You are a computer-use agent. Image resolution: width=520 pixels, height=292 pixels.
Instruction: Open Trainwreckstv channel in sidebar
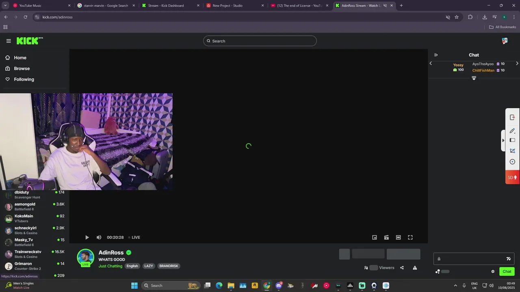[x=35, y=254]
